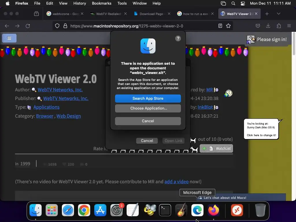Open the Edit menu
The width and height of the screenshot is (296, 222).
pos(50,3)
